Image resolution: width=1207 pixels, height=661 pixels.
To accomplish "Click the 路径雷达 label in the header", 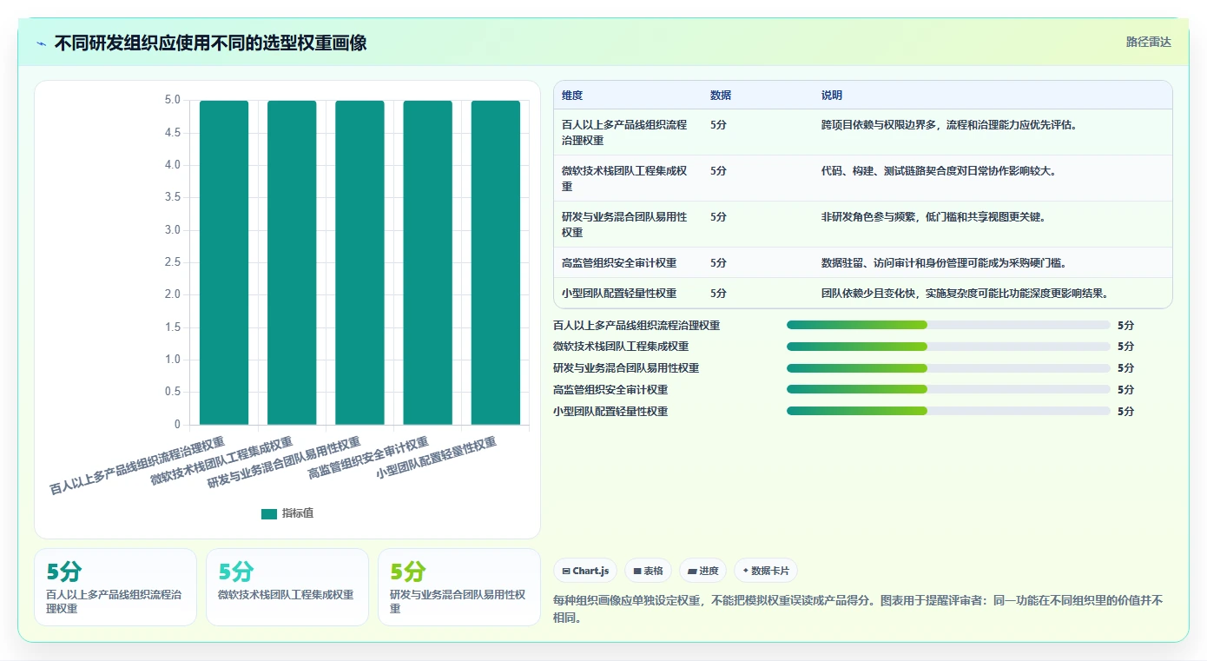I will (x=1148, y=42).
